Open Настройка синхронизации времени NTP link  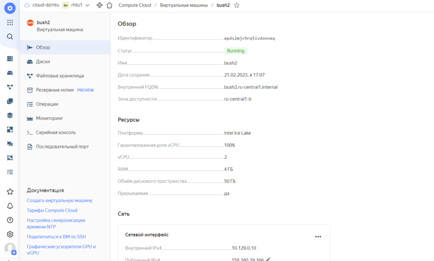(56, 224)
